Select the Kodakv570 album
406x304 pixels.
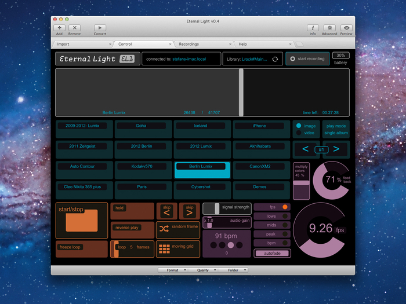pos(143,170)
